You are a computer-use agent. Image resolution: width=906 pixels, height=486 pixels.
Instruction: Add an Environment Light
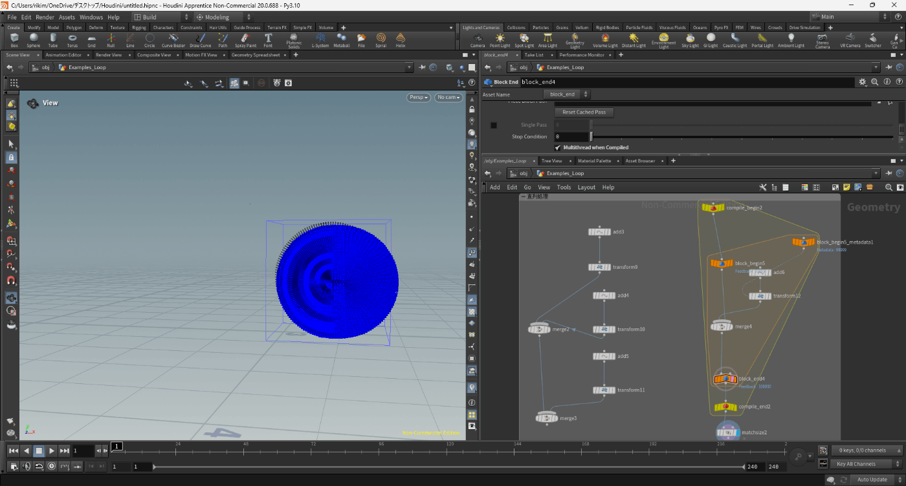(x=663, y=41)
